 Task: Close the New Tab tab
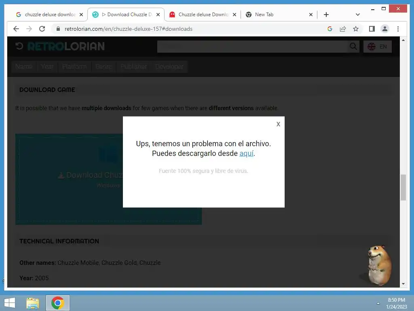pos(311,15)
